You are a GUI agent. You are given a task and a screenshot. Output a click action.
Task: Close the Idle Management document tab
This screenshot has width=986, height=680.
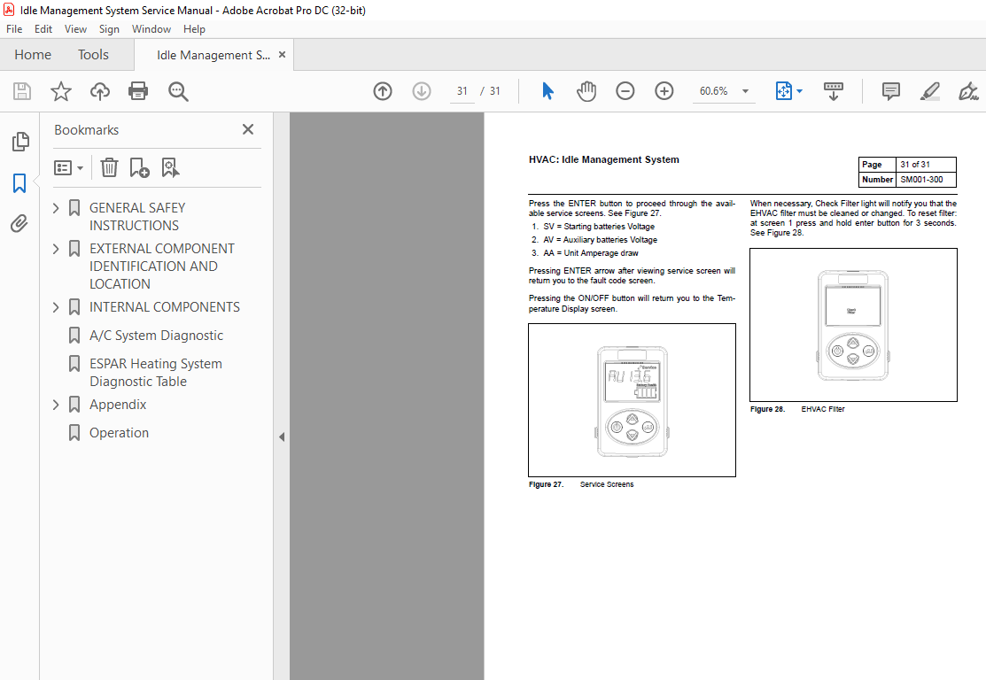[283, 55]
